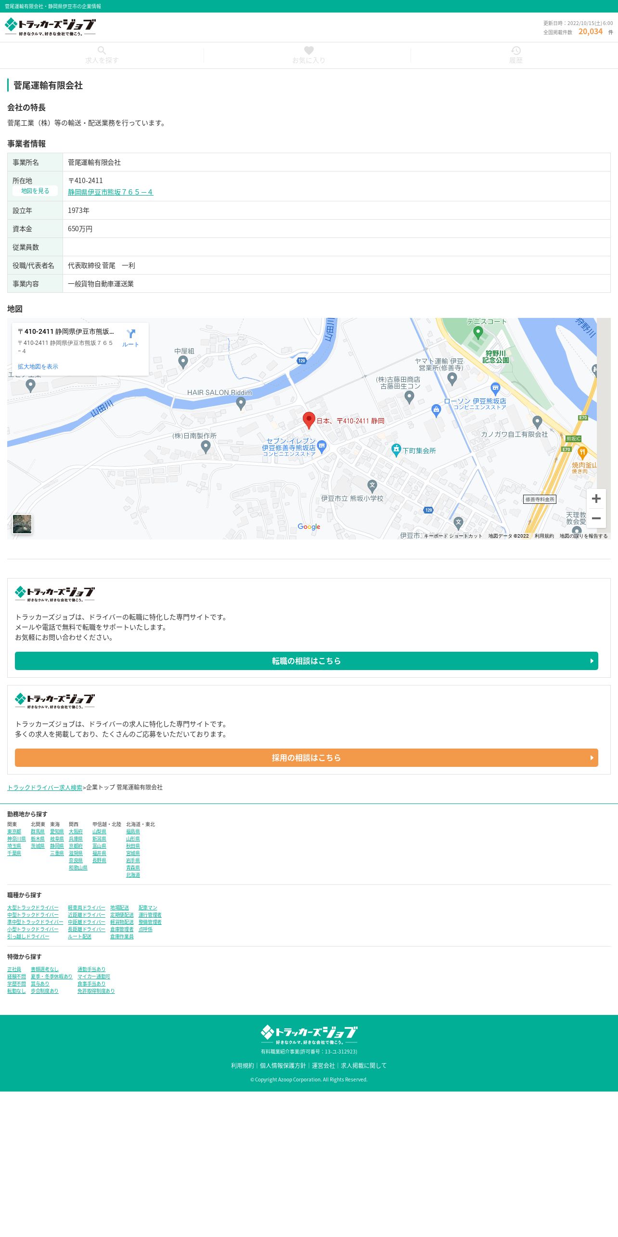Click the 焼肉釜山 restaurant marker
Image resolution: width=618 pixels, height=1237 pixels.
582,453
